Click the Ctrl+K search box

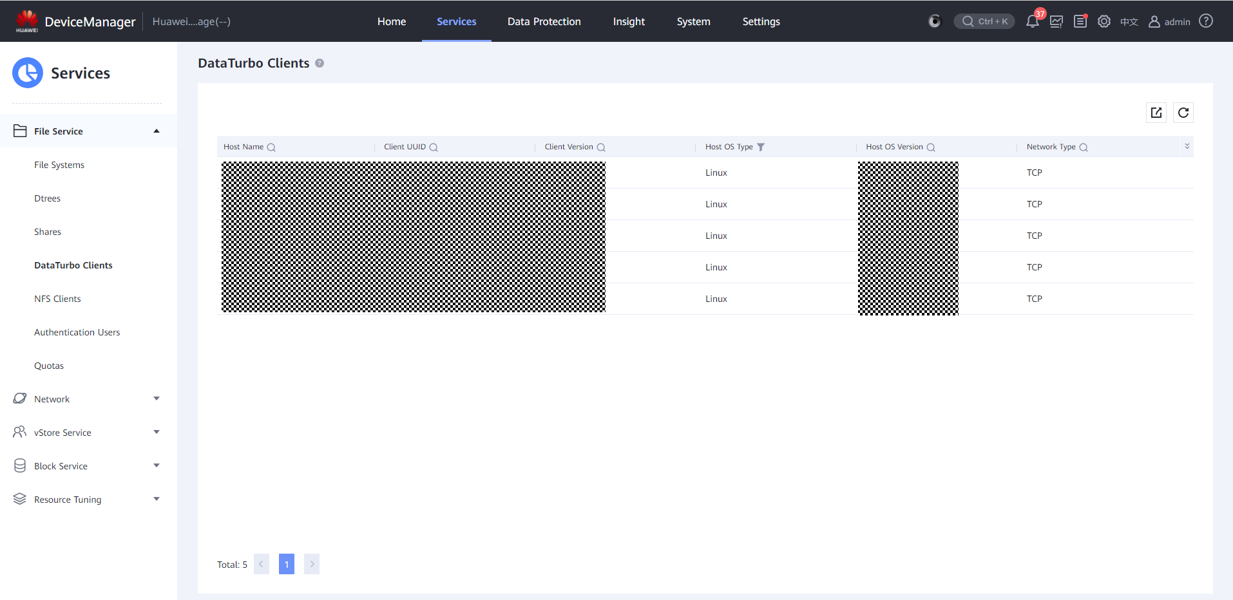(984, 21)
